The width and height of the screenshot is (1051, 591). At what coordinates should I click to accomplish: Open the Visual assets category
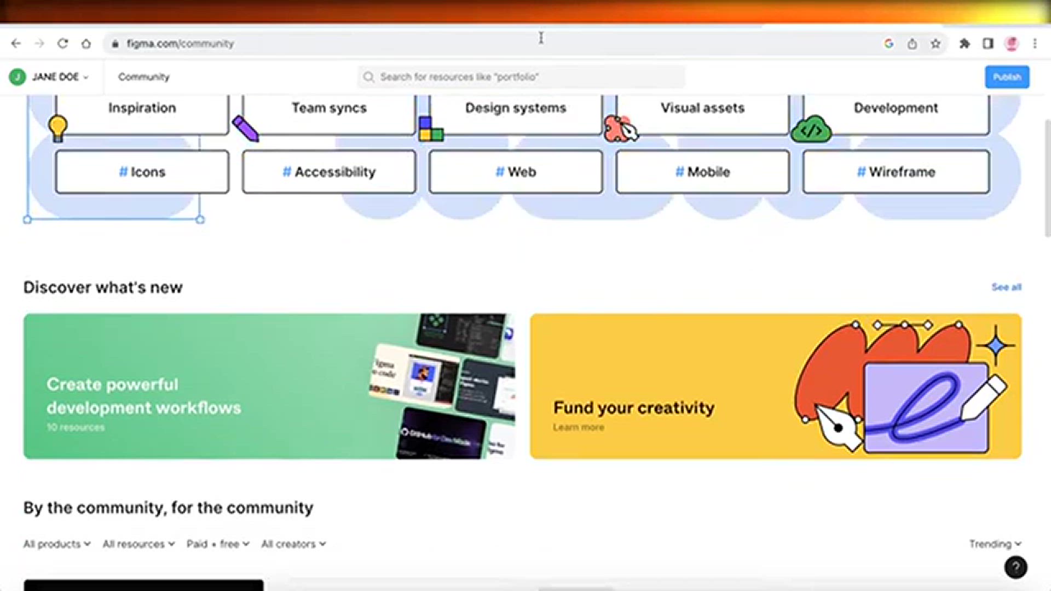pyautogui.click(x=702, y=109)
